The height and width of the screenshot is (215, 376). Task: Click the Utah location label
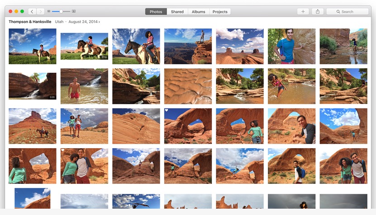(59, 22)
